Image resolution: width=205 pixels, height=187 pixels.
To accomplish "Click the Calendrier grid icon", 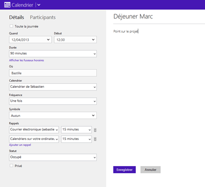I will click(x=7, y=5).
